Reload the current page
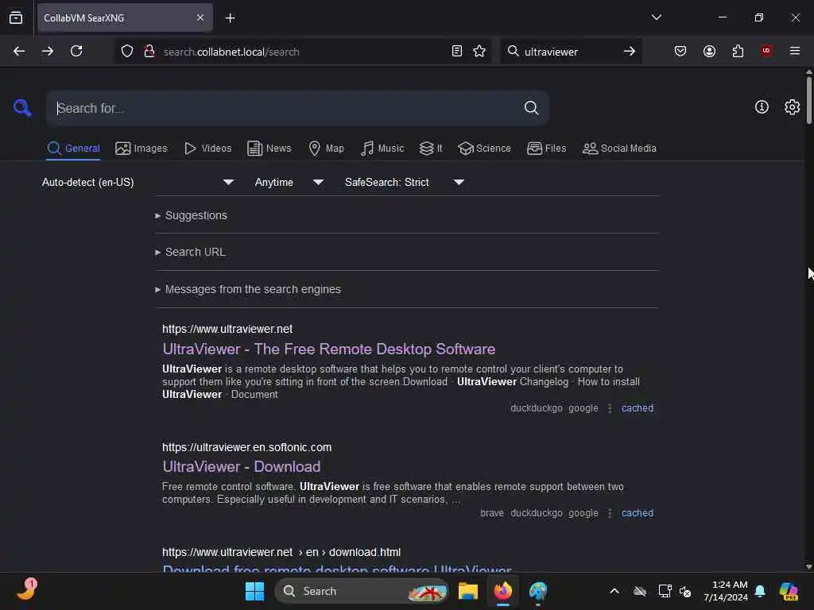Viewport: 814px width, 610px height. click(x=76, y=51)
